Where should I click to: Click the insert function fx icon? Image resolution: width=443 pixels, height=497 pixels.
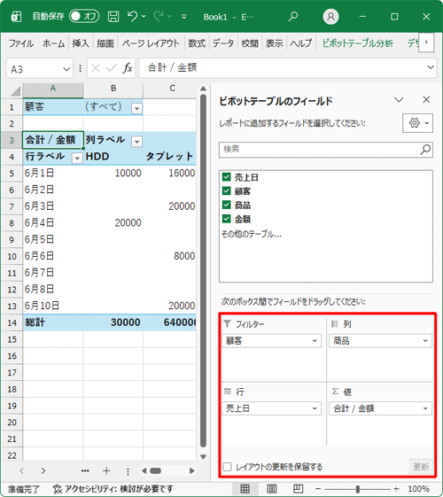[128, 68]
